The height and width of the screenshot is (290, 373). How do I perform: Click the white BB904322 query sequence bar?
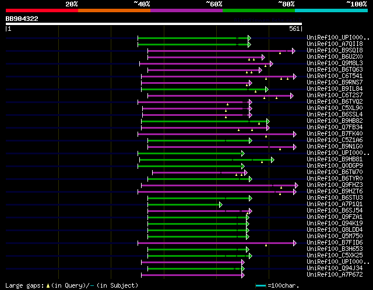[x=154, y=24]
